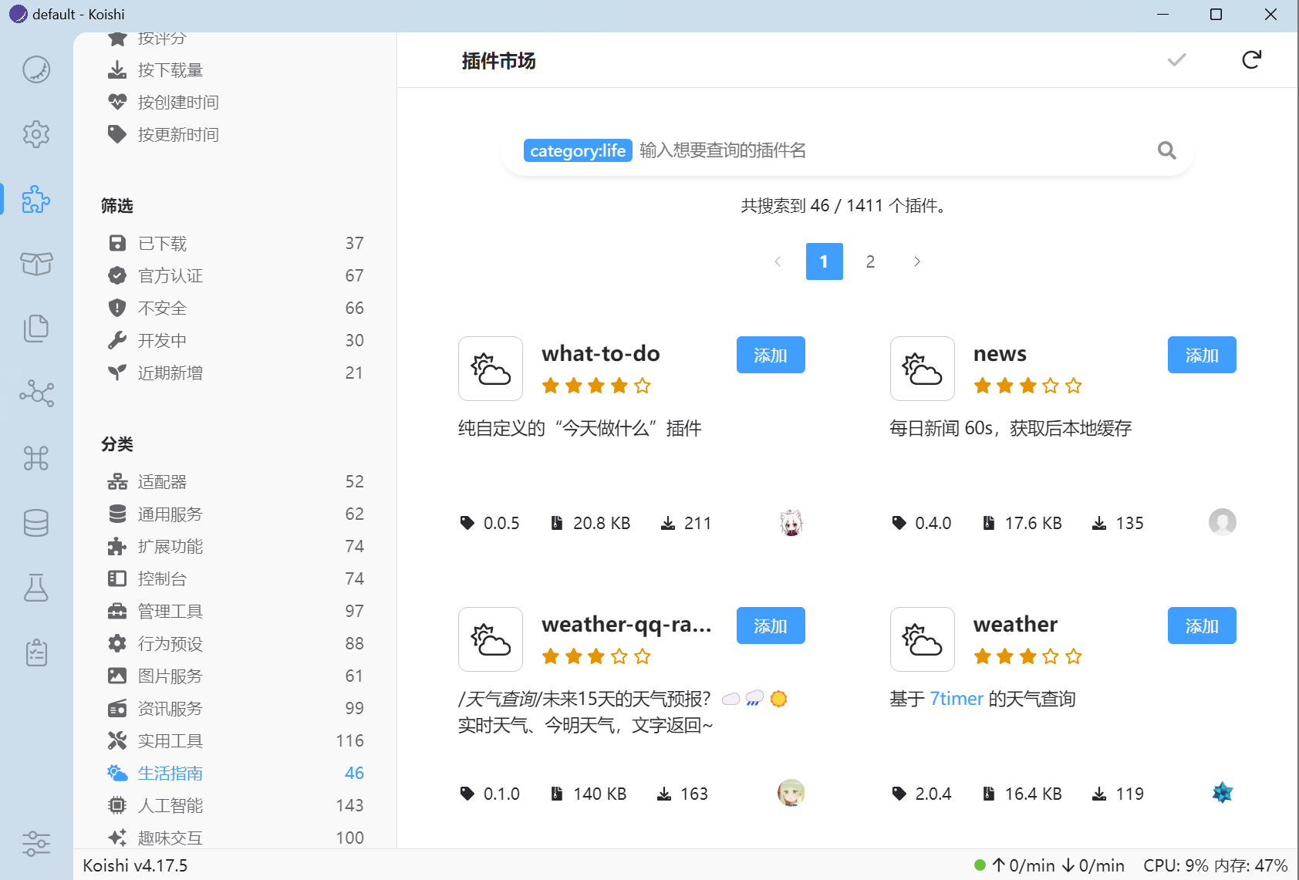
Task: Open the dependencies box icon in sidebar
Action: (x=36, y=264)
